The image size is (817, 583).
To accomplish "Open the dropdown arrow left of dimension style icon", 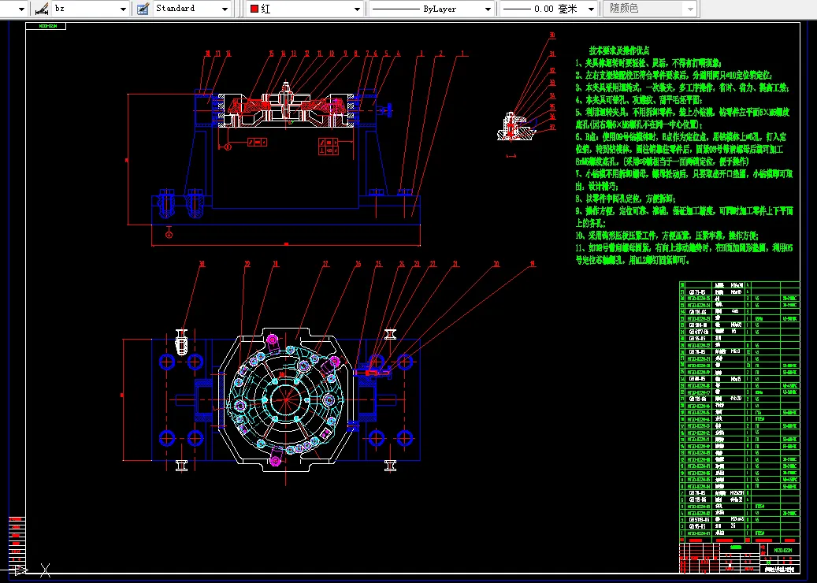I will click(21, 9).
